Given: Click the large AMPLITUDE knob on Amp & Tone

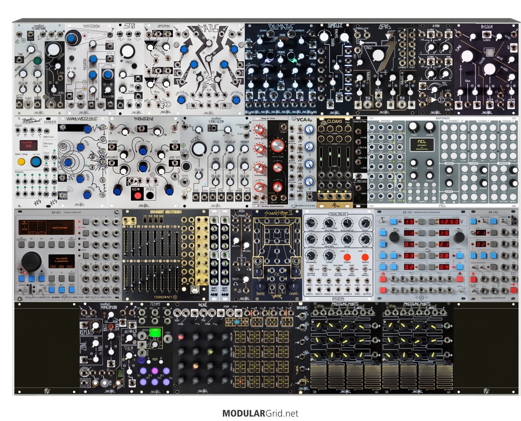Looking at the screenshot, I should (x=277, y=145).
